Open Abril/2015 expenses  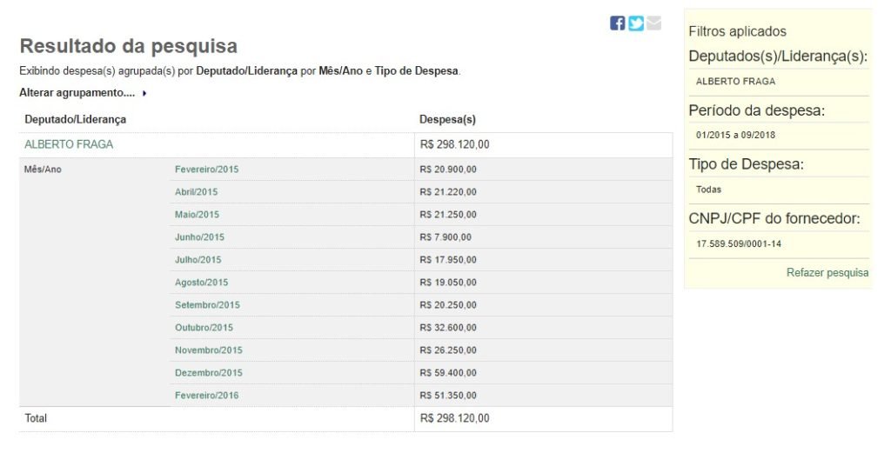[x=196, y=192]
